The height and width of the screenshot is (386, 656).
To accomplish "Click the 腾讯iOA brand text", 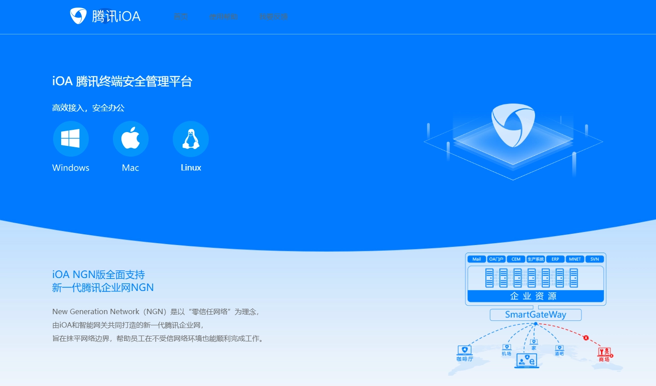I will tap(116, 17).
